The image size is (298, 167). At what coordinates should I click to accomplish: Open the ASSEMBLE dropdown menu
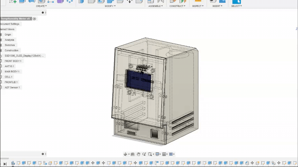click(x=156, y=6)
